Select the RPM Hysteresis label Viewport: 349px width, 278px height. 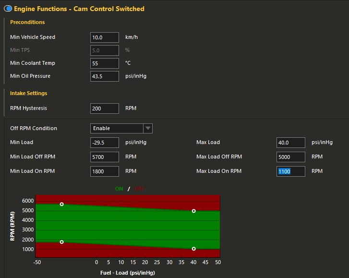[x=28, y=108]
